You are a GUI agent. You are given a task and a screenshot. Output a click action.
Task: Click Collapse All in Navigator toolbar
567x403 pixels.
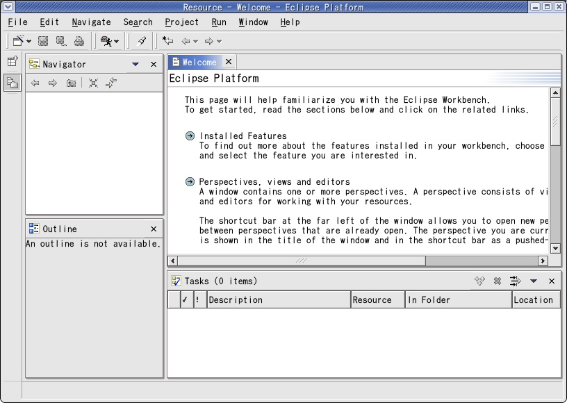tap(93, 83)
